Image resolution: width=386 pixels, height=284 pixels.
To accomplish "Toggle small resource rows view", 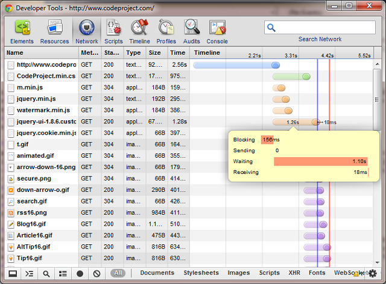I will tap(63, 273).
